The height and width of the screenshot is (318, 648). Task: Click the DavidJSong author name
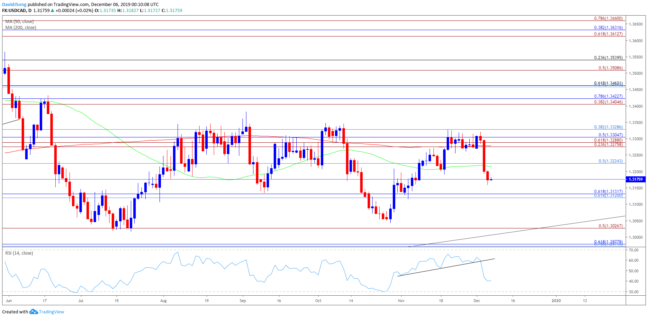point(14,5)
